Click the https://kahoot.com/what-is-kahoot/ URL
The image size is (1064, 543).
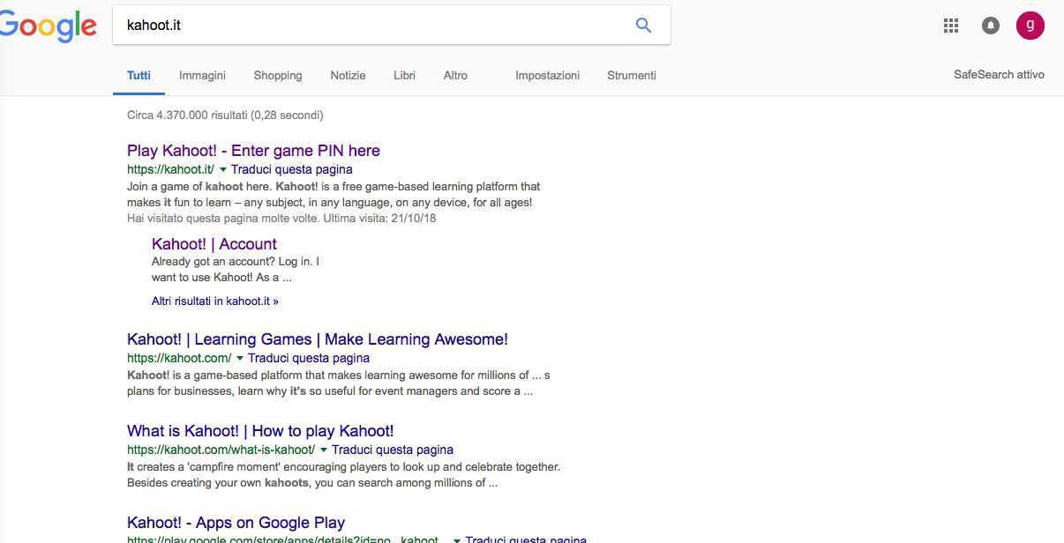221,450
